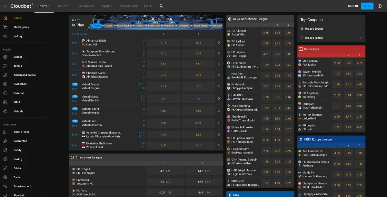Expand the Sports dropdown in the top bar
The image size is (387, 197).
pos(44,6)
